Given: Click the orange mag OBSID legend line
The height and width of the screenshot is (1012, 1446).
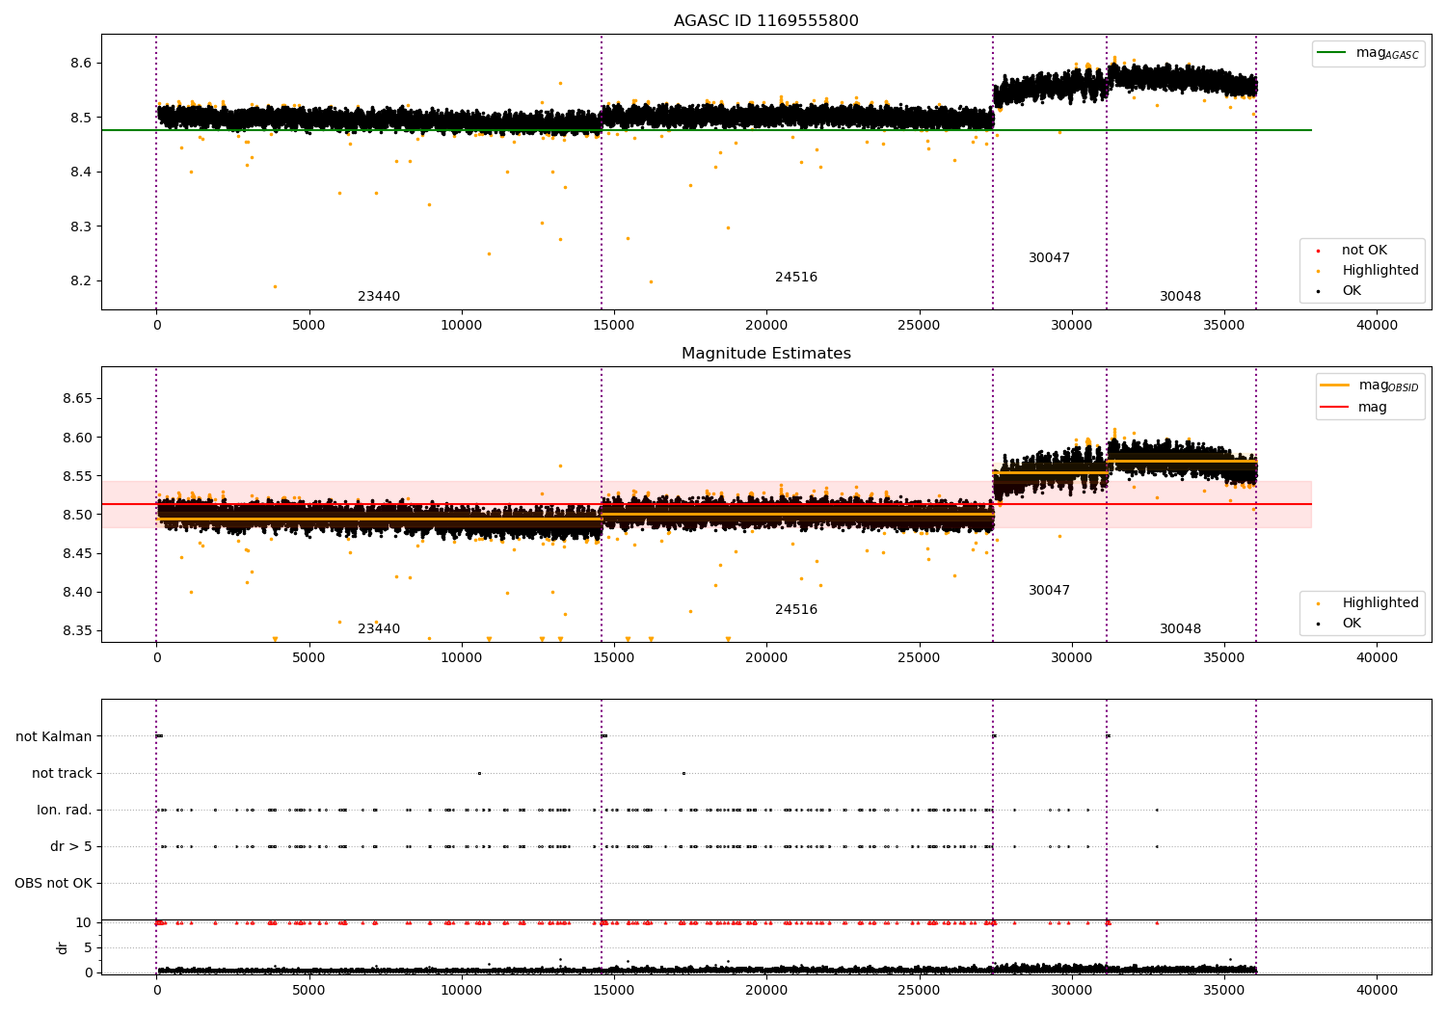Looking at the screenshot, I should (x=1335, y=385).
